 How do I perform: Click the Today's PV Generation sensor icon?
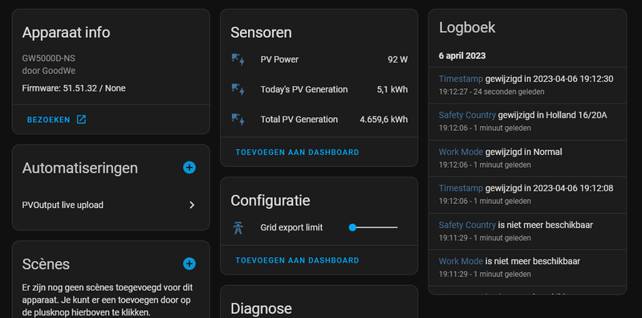point(238,90)
